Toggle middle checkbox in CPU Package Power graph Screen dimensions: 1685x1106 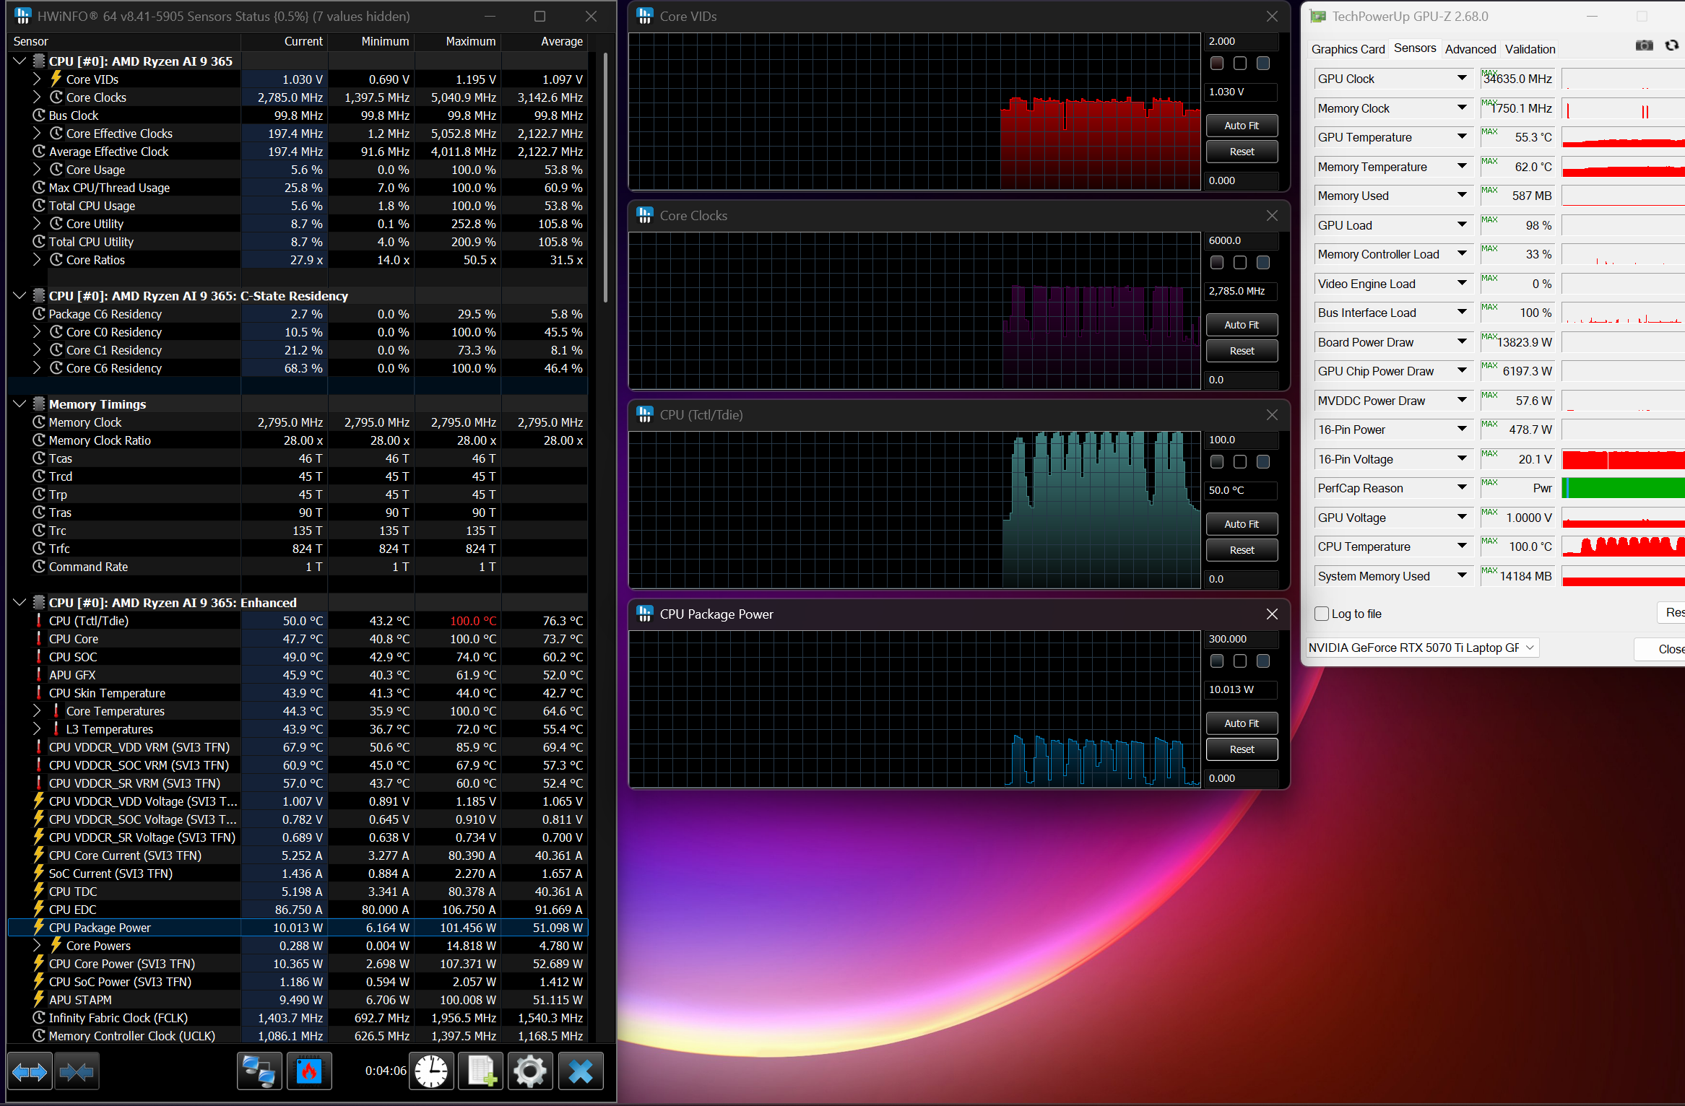click(x=1240, y=661)
